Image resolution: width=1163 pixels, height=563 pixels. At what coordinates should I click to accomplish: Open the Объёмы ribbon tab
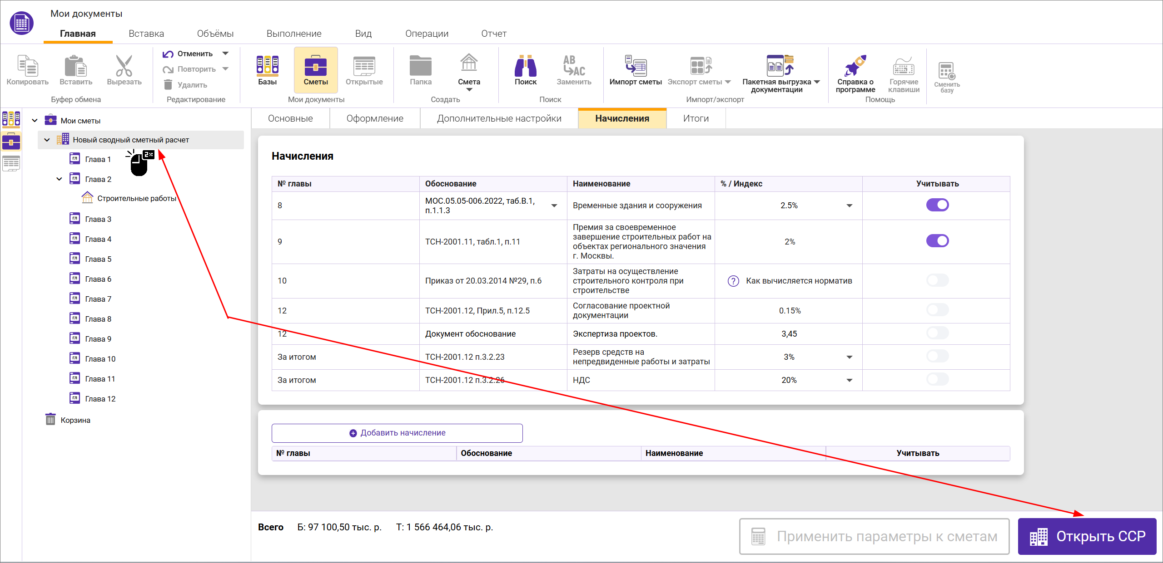(x=215, y=34)
